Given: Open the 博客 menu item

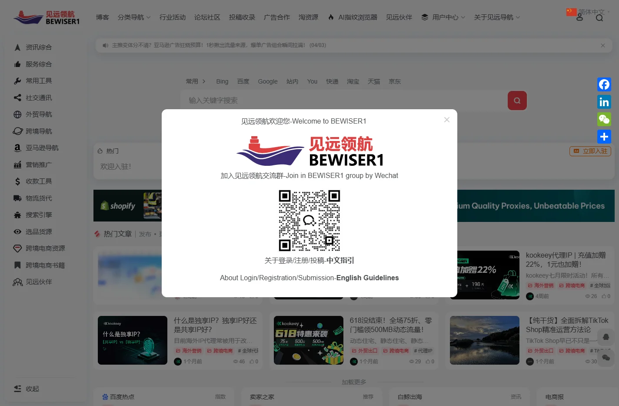Looking at the screenshot, I should [x=103, y=17].
